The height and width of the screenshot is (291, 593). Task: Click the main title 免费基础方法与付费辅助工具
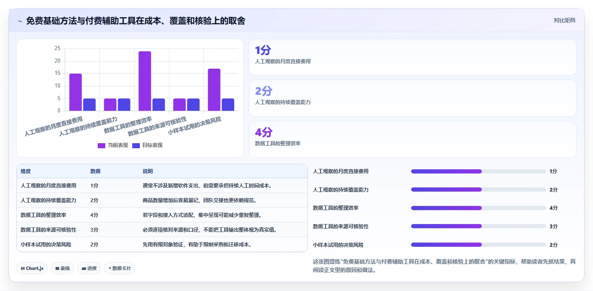(136, 21)
